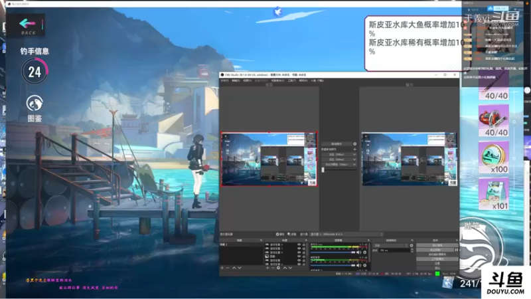The width and height of the screenshot is (531, 299).
Task: Pop out the Sources dock panel
Action: pos(306,241)
